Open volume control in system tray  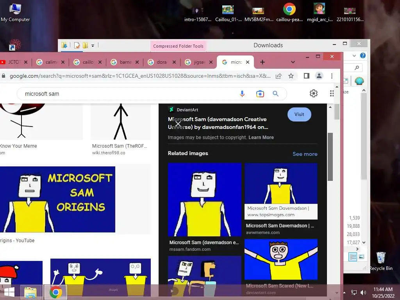pyautogui.click(x=363, y=292)
